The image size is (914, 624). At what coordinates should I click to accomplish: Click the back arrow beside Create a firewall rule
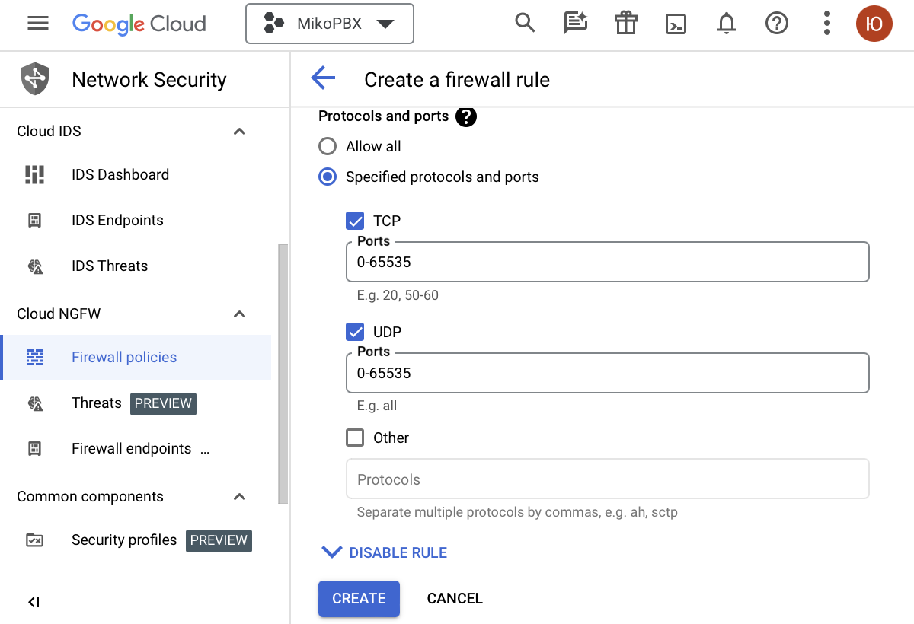323,78
